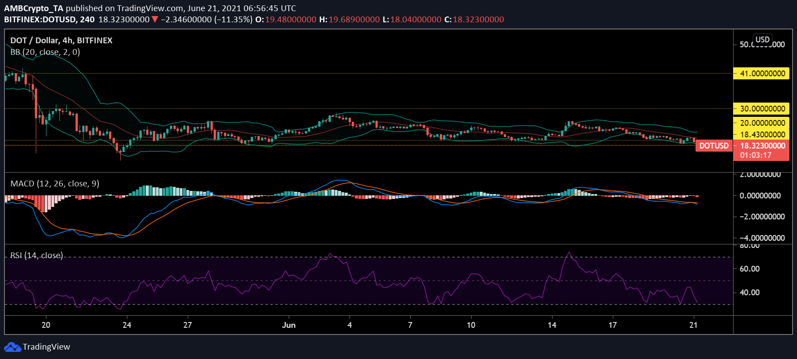The height and width of the screenshot is (359, 797).
Task: Click the AMBCrypto_TA author name
Action: point(34,8)
